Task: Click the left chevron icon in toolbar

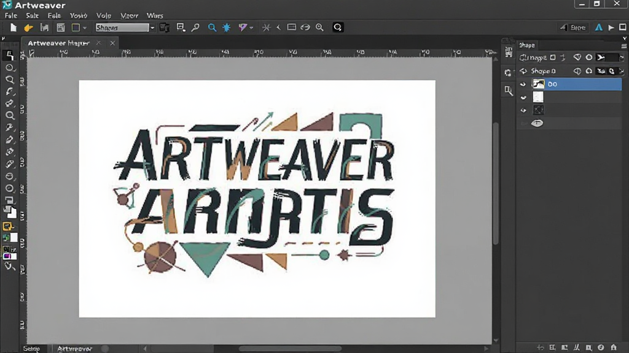Action: click(x=278, y=27)
